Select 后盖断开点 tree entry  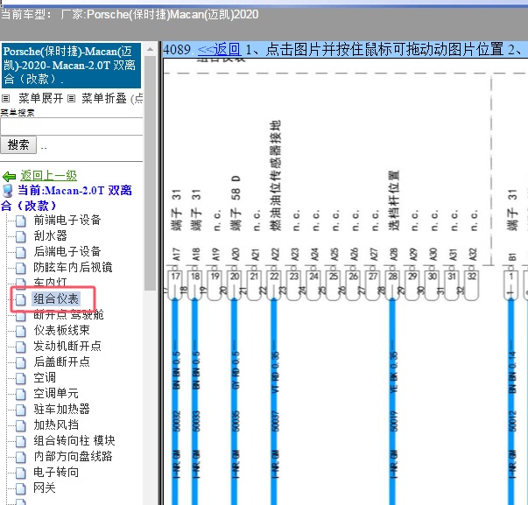(61, 362)
